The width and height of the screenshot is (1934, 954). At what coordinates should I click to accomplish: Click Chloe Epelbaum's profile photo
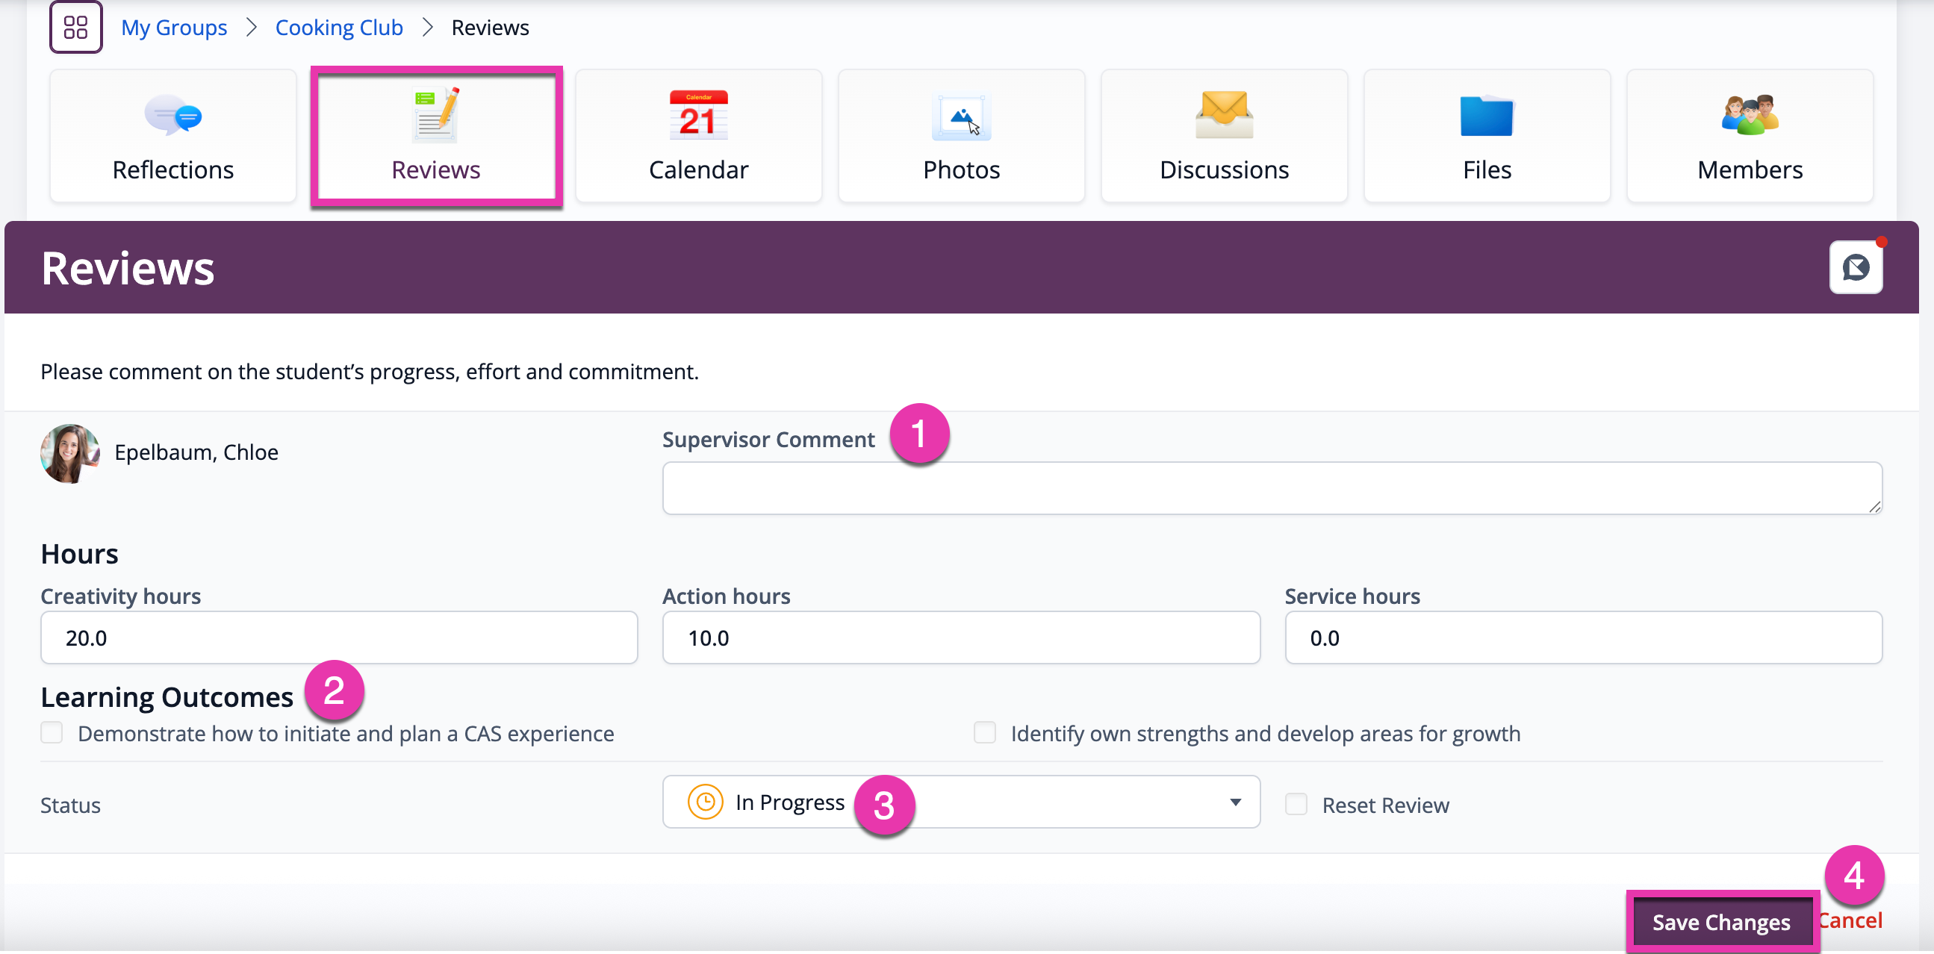pos(70,453)
